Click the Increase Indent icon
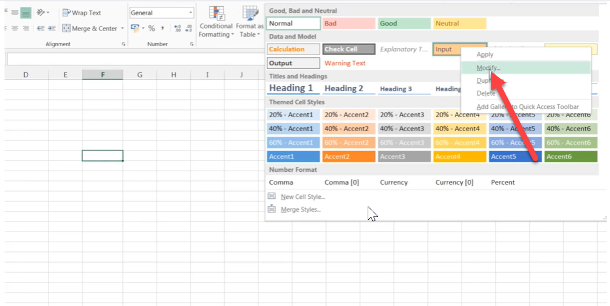This screenshot has width=610, height=306. point(52,28)
